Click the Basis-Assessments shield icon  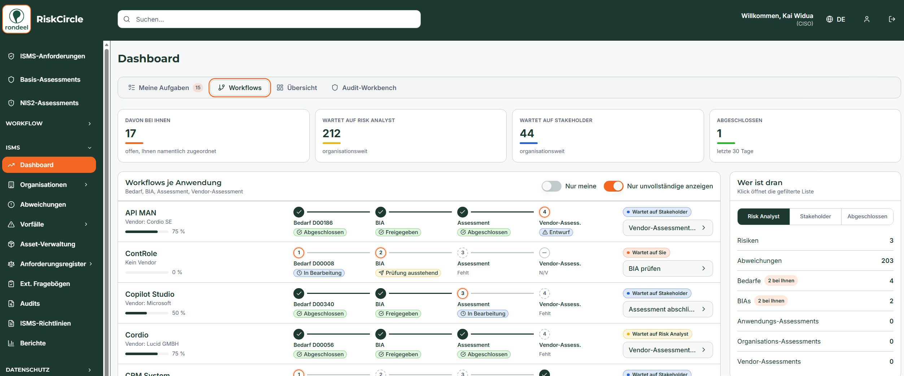[11, 80]
